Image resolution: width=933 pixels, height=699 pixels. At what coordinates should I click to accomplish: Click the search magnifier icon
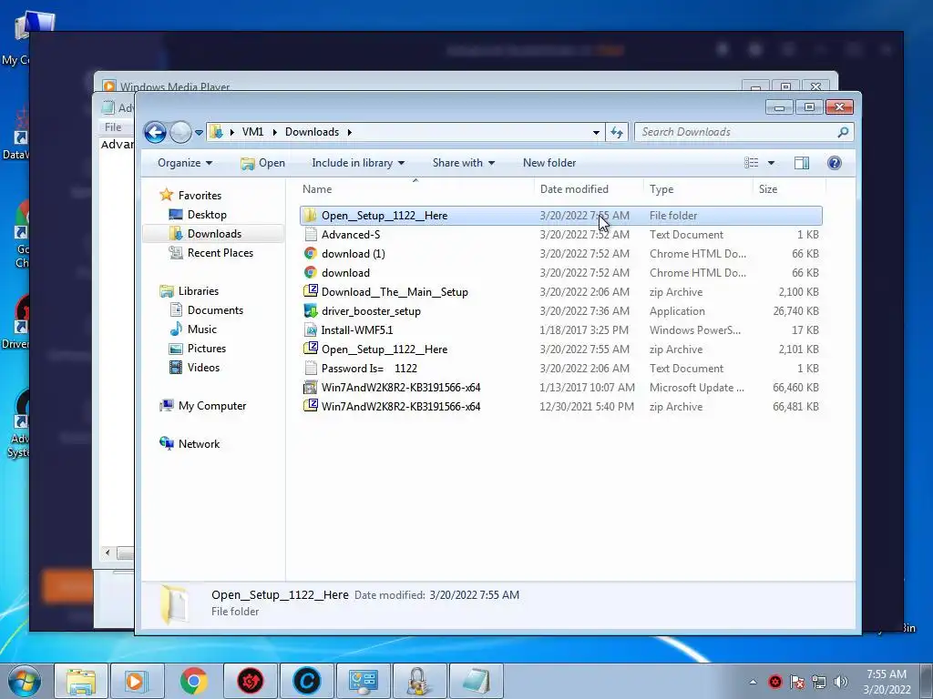tap(843, 132)
